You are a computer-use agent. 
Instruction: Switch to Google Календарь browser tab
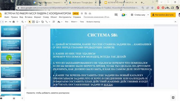click(49, 3)
